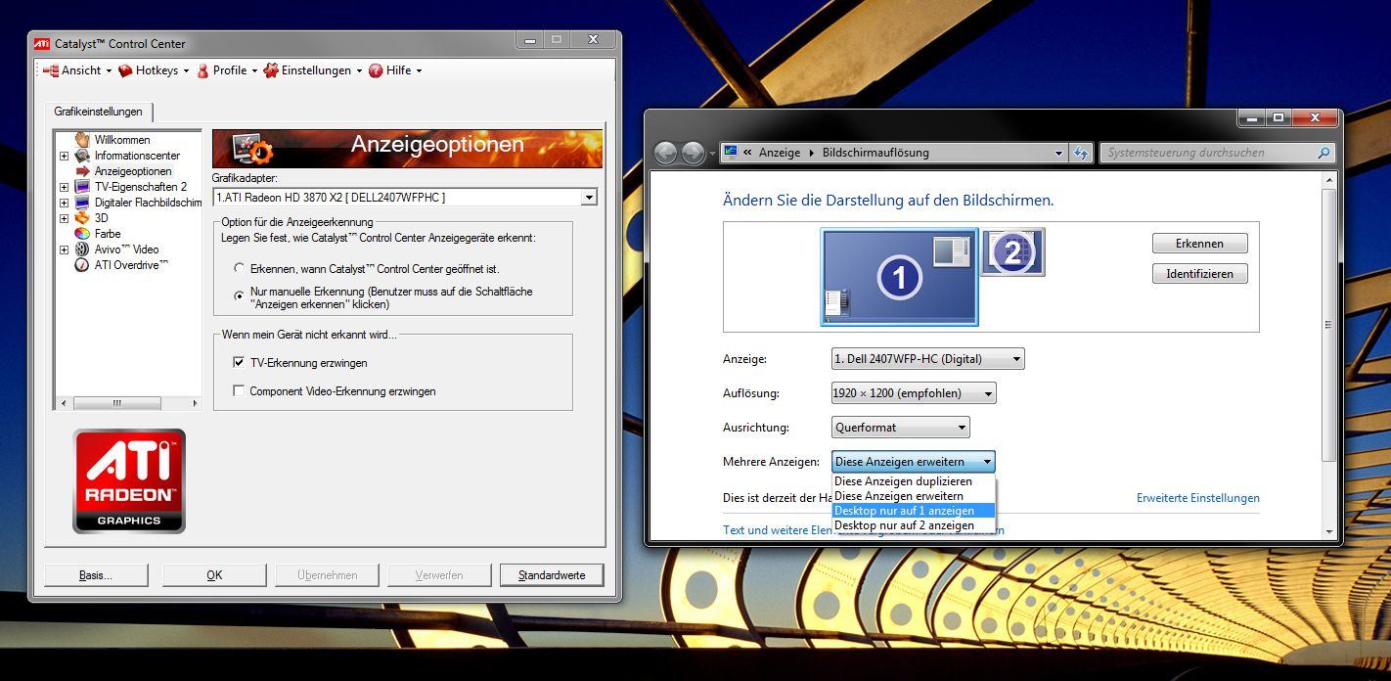Select Farbe in the tree
The width and height of the screenshot is (1391, 681).
click(108, 234)
